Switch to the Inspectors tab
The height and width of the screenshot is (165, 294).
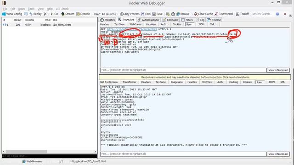click(x=126, y=20)
